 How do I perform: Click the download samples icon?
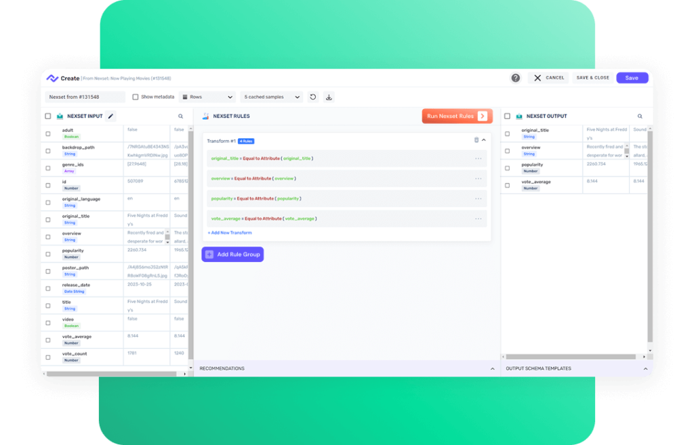[329, 97]
